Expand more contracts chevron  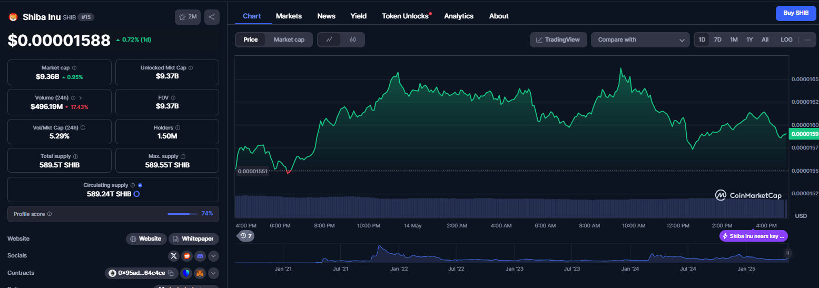coord(213,273)
